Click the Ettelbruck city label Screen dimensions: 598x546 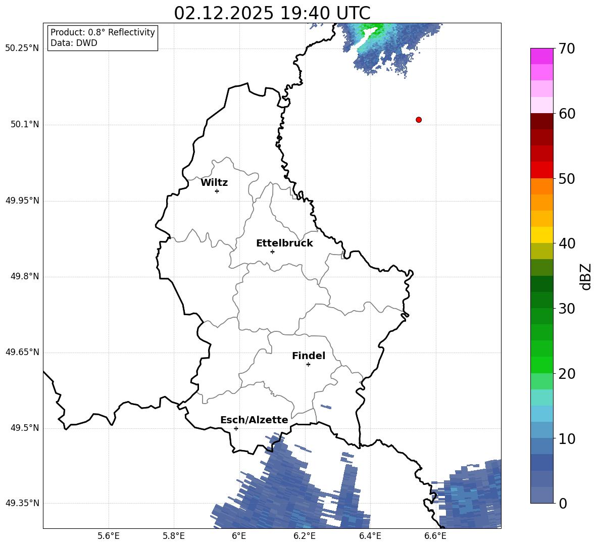click(x=284, y=243)
